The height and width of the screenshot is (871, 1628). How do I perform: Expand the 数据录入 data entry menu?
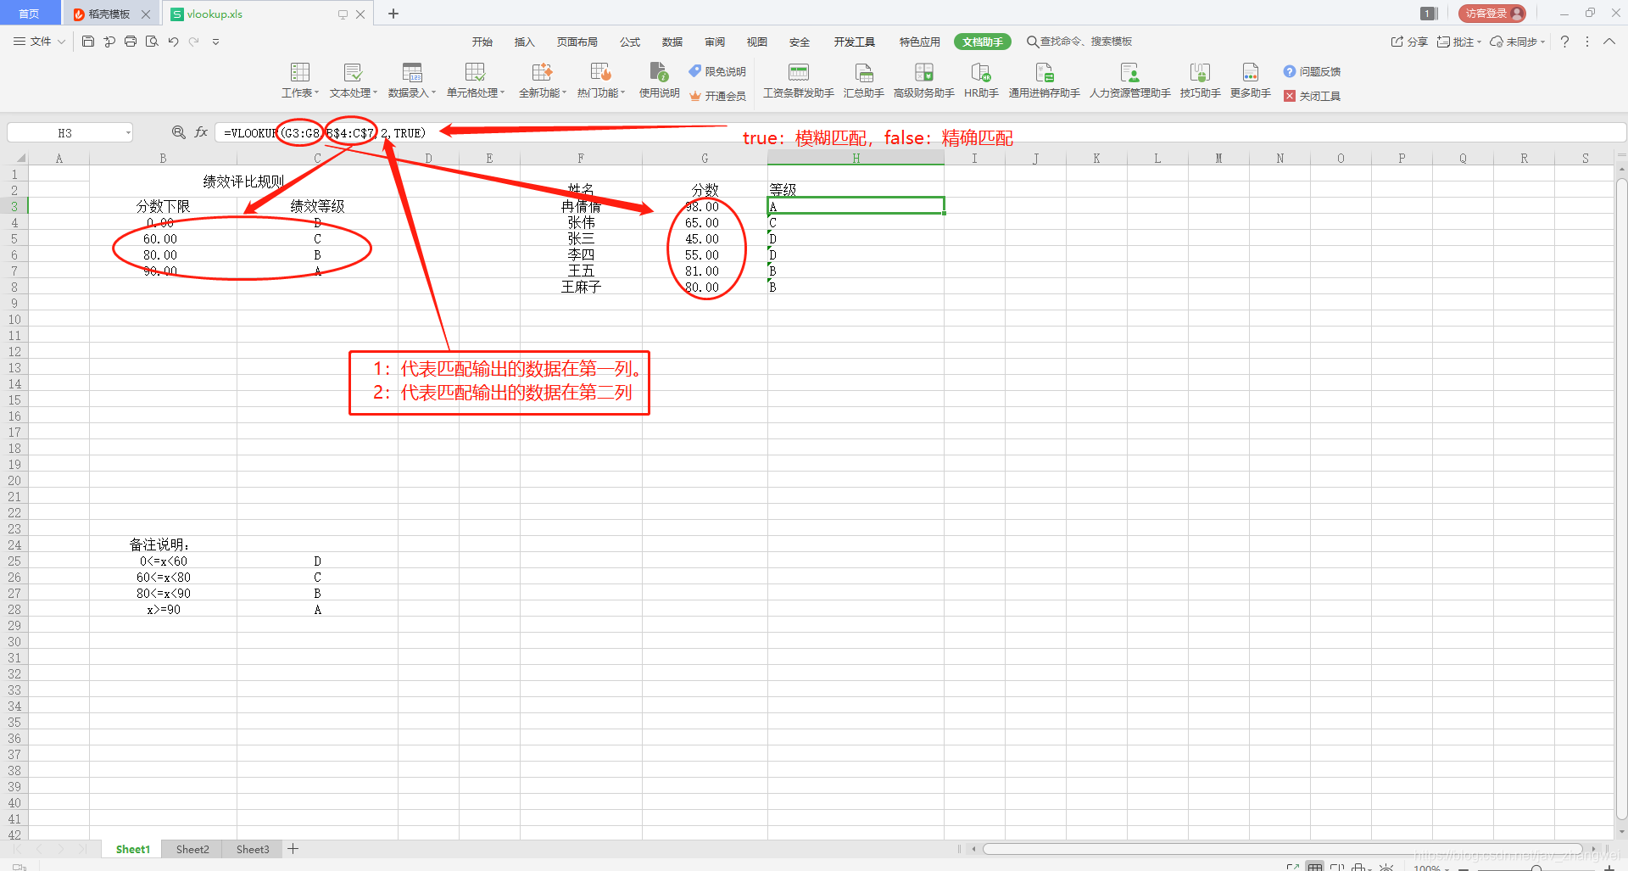(x=412, y=81)
